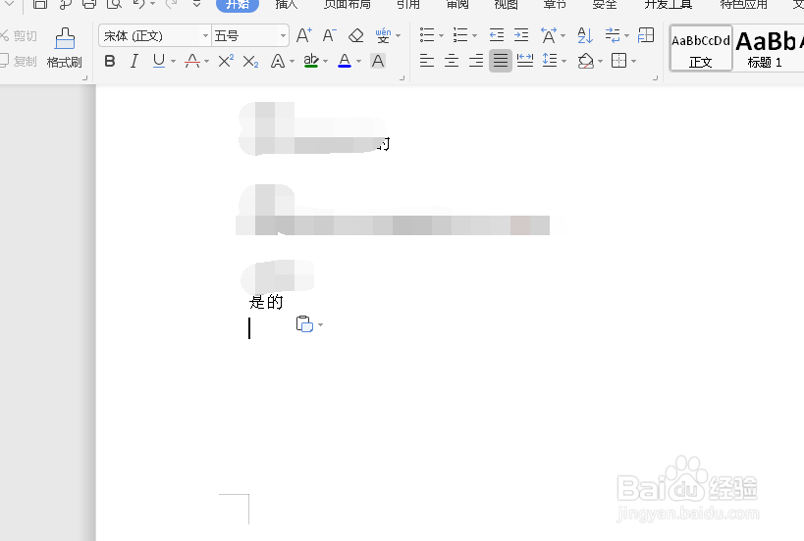804x541 pixels.
Task: Click the clear formatting eraser icon
Action: point(355,35)
